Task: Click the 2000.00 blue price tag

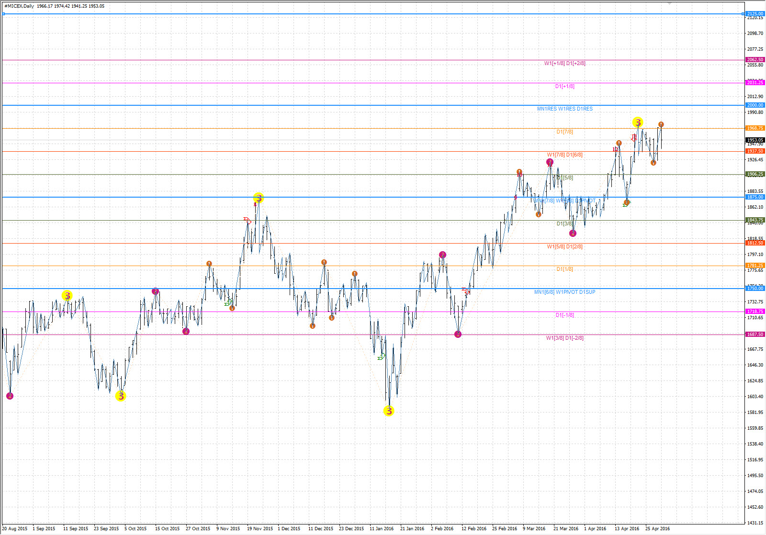Action: 755,105
